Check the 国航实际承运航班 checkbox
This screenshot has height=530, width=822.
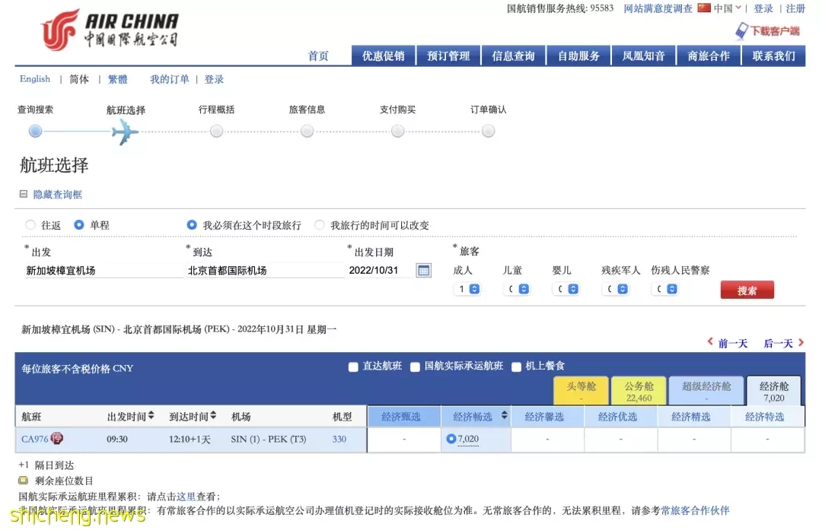(x=416, y=367)
